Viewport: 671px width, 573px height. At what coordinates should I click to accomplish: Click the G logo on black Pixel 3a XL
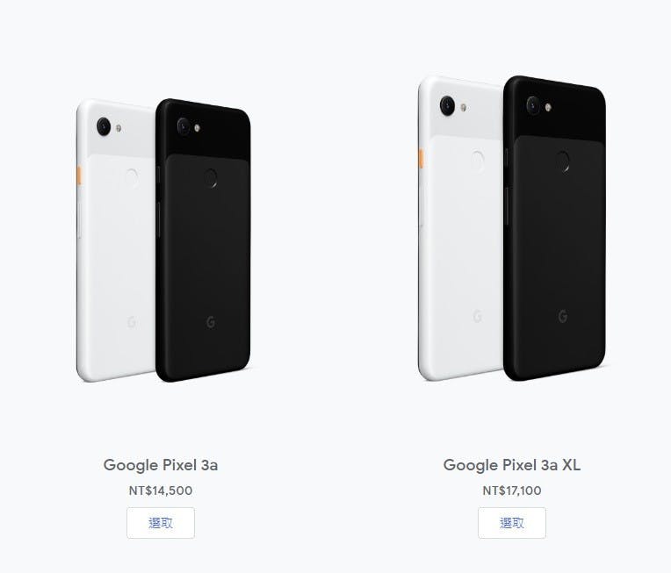(x=563, y=317)
